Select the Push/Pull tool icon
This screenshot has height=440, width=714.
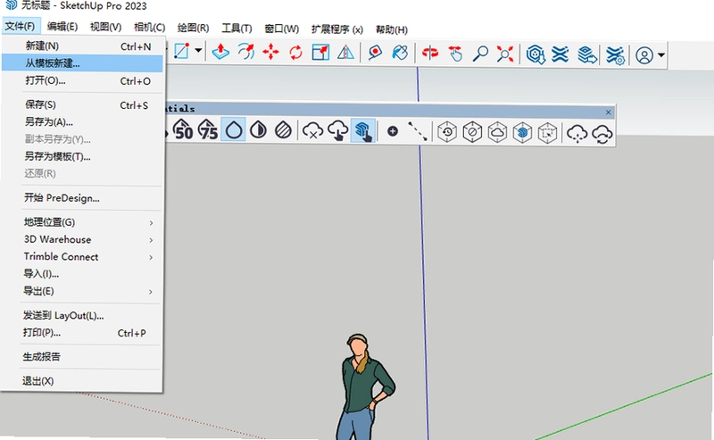pyautogui.click(x=220, y=52)
